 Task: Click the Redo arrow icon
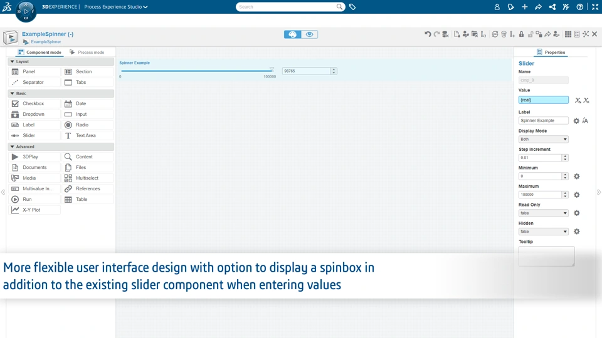coord(436,34)
